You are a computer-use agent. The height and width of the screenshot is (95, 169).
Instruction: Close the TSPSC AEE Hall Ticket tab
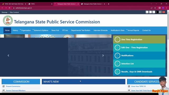point(25,4)
